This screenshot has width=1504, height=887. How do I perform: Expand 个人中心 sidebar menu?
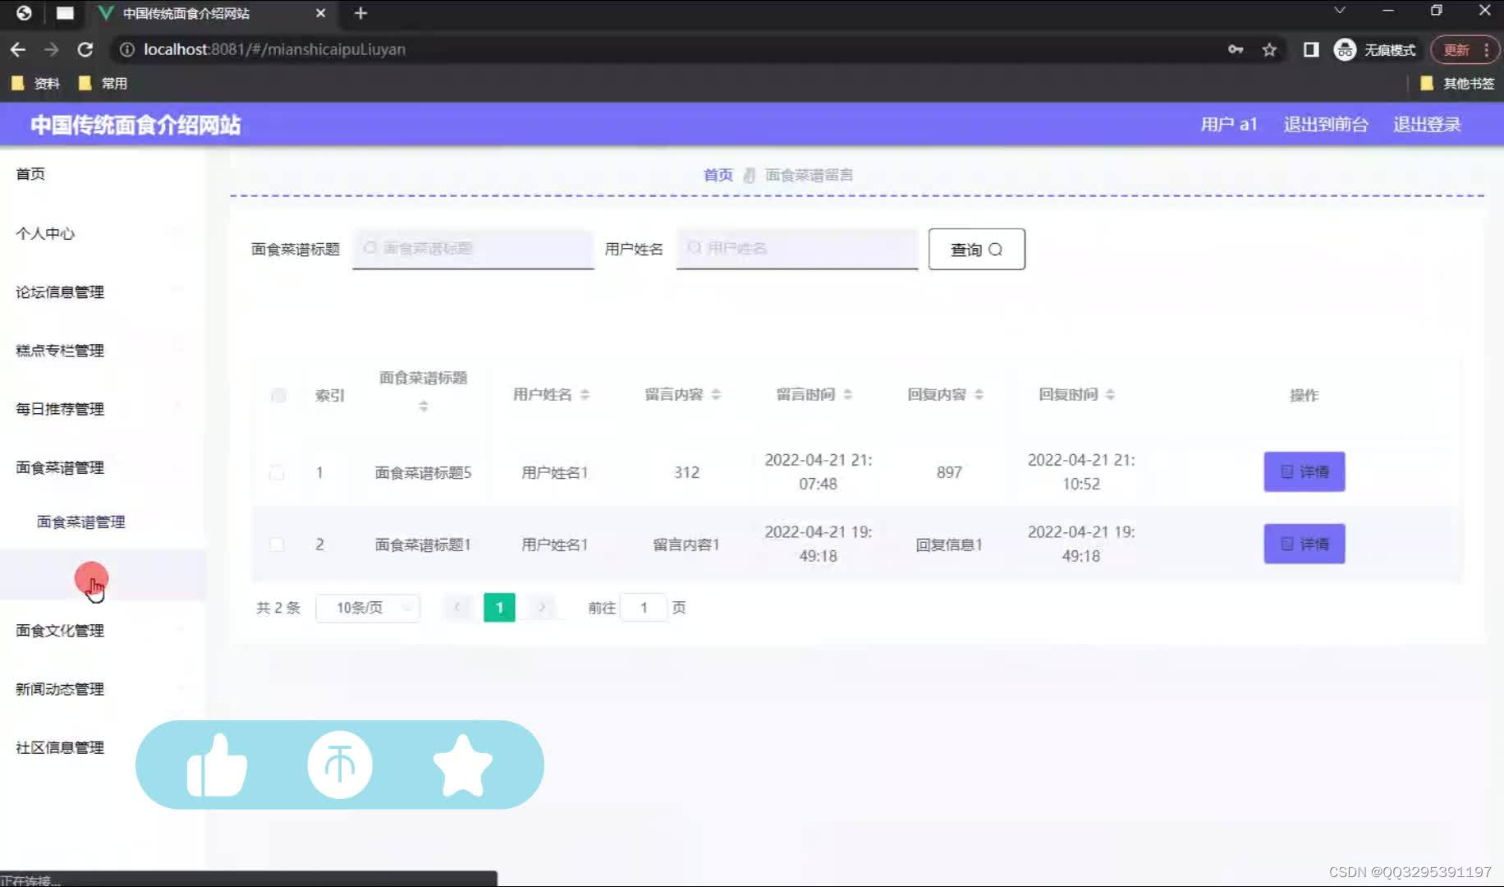pyautogui.click(x=103, y=234)
